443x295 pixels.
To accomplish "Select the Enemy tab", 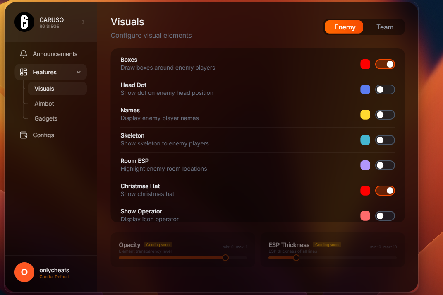I will 344,27.
